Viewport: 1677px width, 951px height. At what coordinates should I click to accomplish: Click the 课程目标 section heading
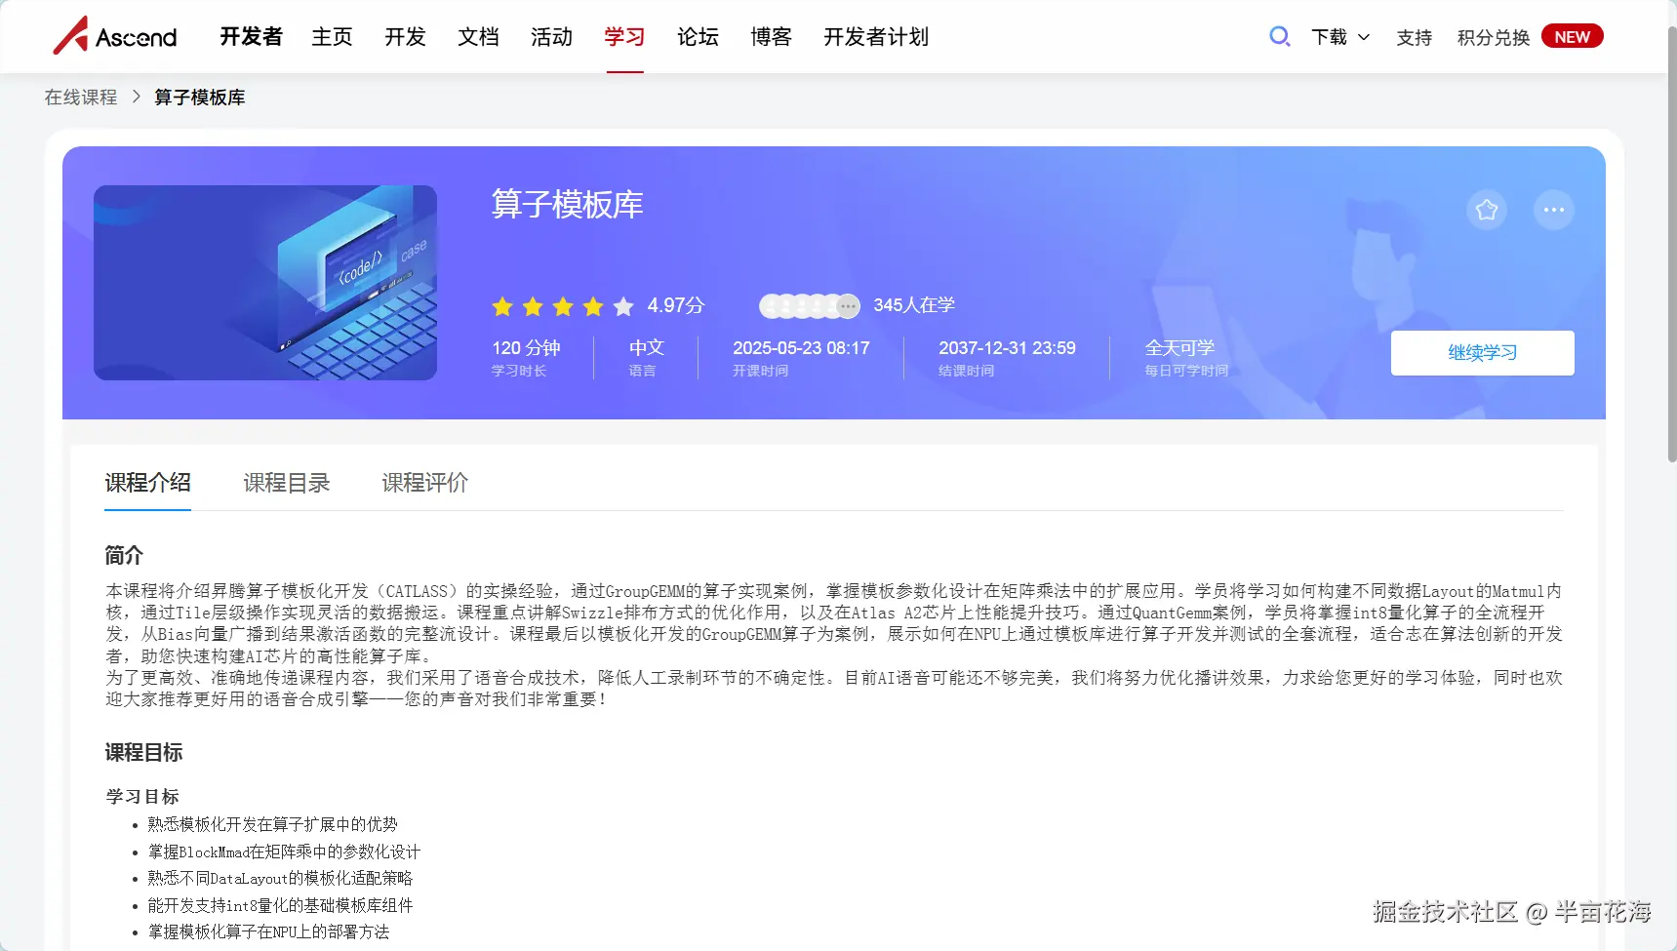[143, 753]
